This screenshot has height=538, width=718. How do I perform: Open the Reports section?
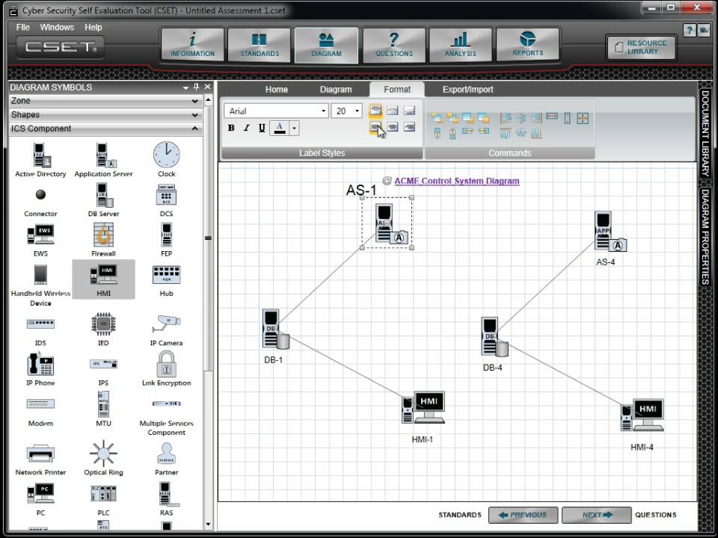[x=527, y=44]
